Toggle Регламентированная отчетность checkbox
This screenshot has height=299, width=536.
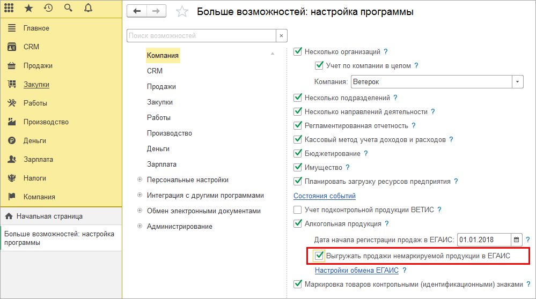click(298, 125)
